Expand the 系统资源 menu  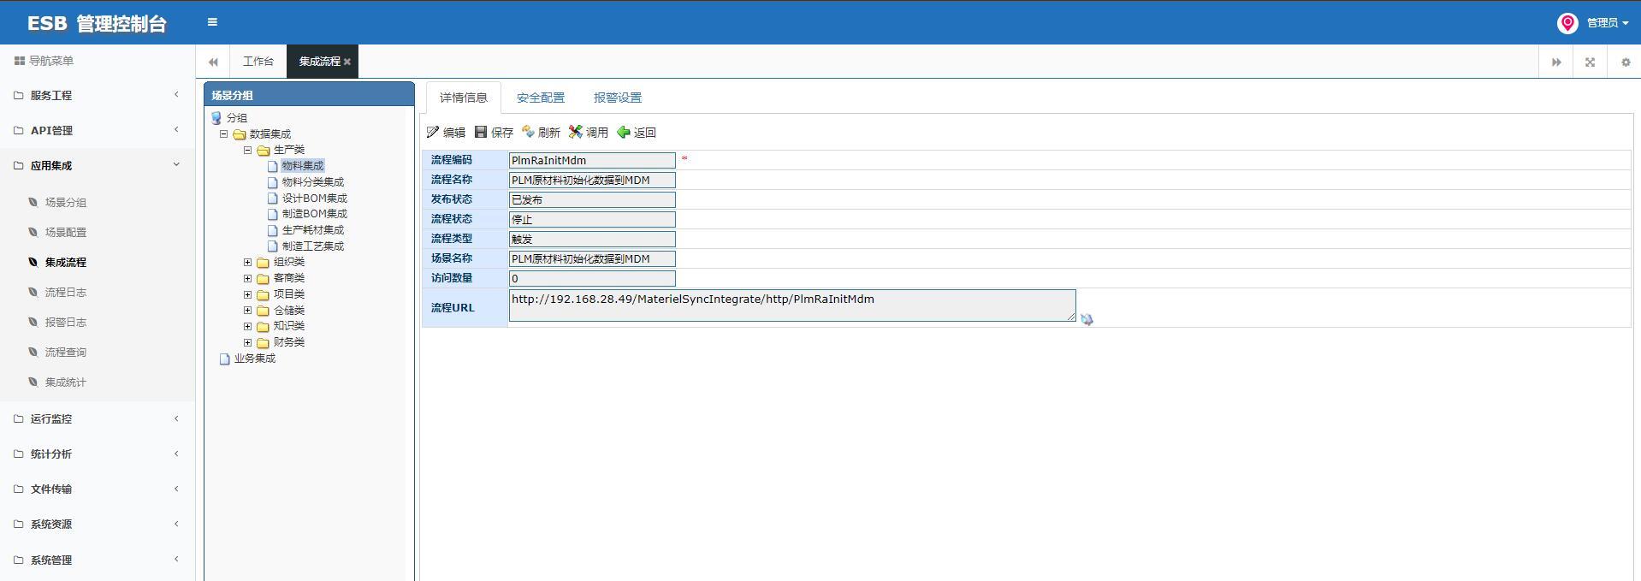point(98,524)
